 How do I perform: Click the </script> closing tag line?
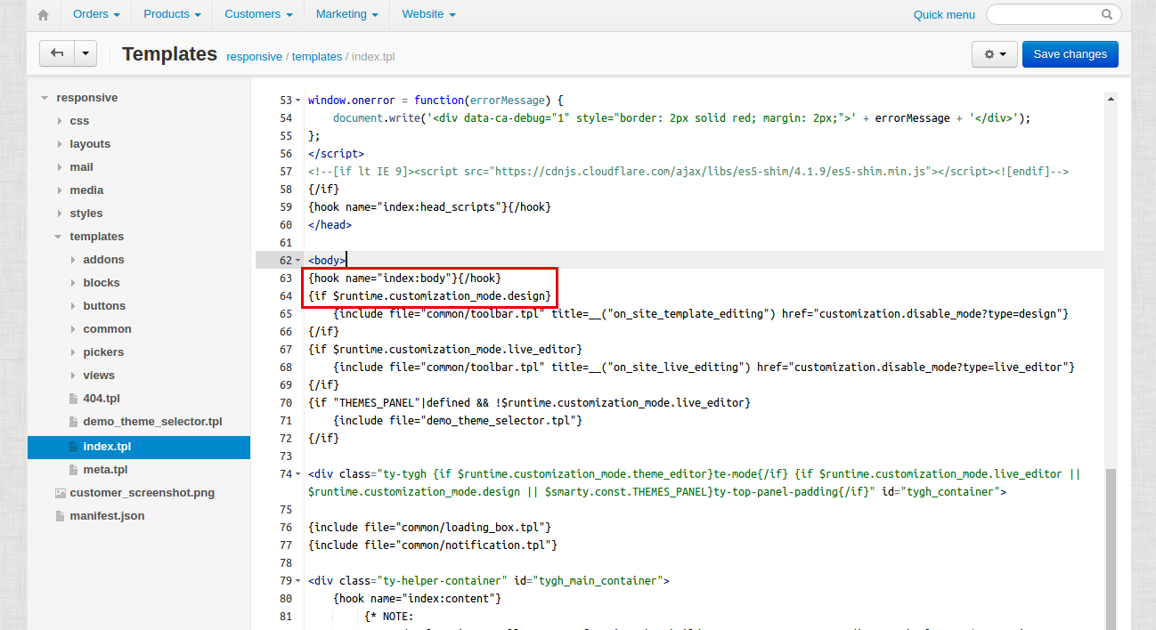coord(336,154)
